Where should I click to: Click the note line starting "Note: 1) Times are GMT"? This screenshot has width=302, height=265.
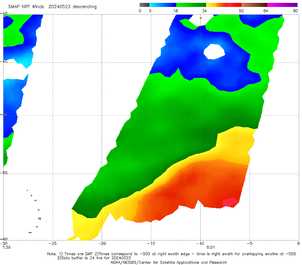click(x=171, y=254)
